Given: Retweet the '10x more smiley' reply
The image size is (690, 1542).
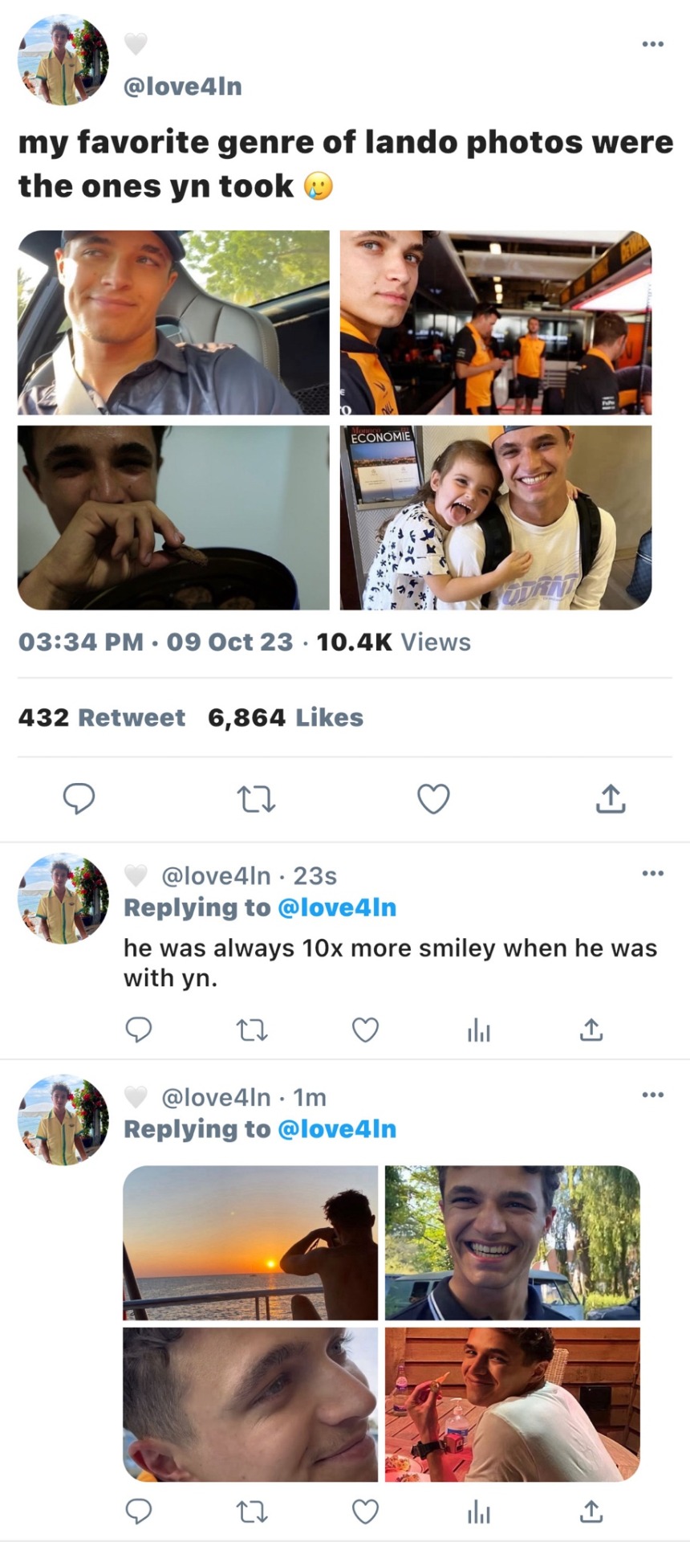Looking at the screenshot, I should (x=253, y=1030).
